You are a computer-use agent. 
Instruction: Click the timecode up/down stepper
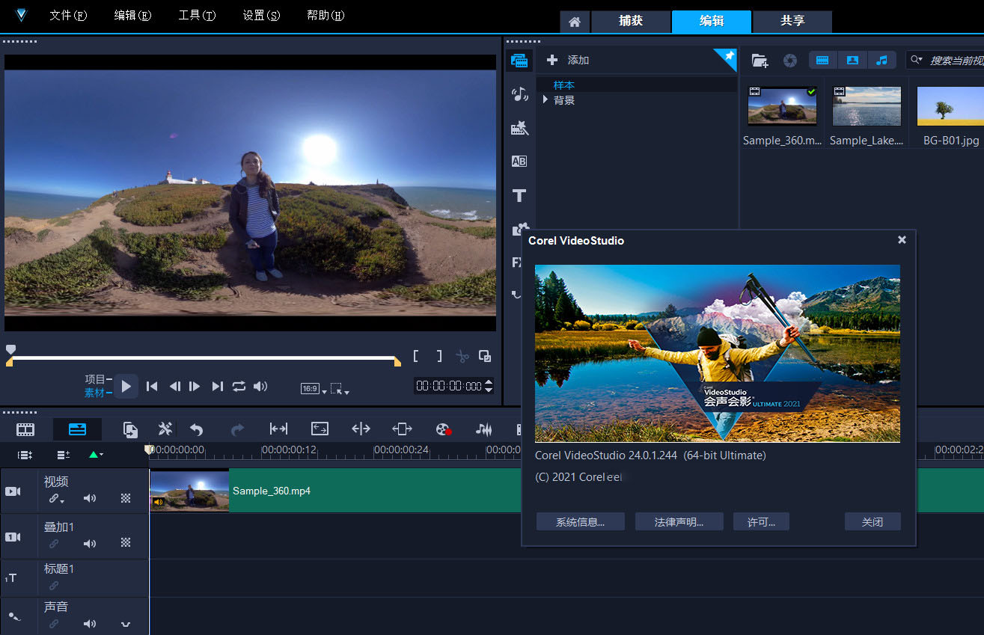click(x=489, y=386)
